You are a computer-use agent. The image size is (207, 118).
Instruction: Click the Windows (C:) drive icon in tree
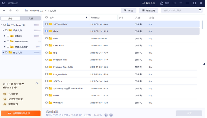(9, 25)
